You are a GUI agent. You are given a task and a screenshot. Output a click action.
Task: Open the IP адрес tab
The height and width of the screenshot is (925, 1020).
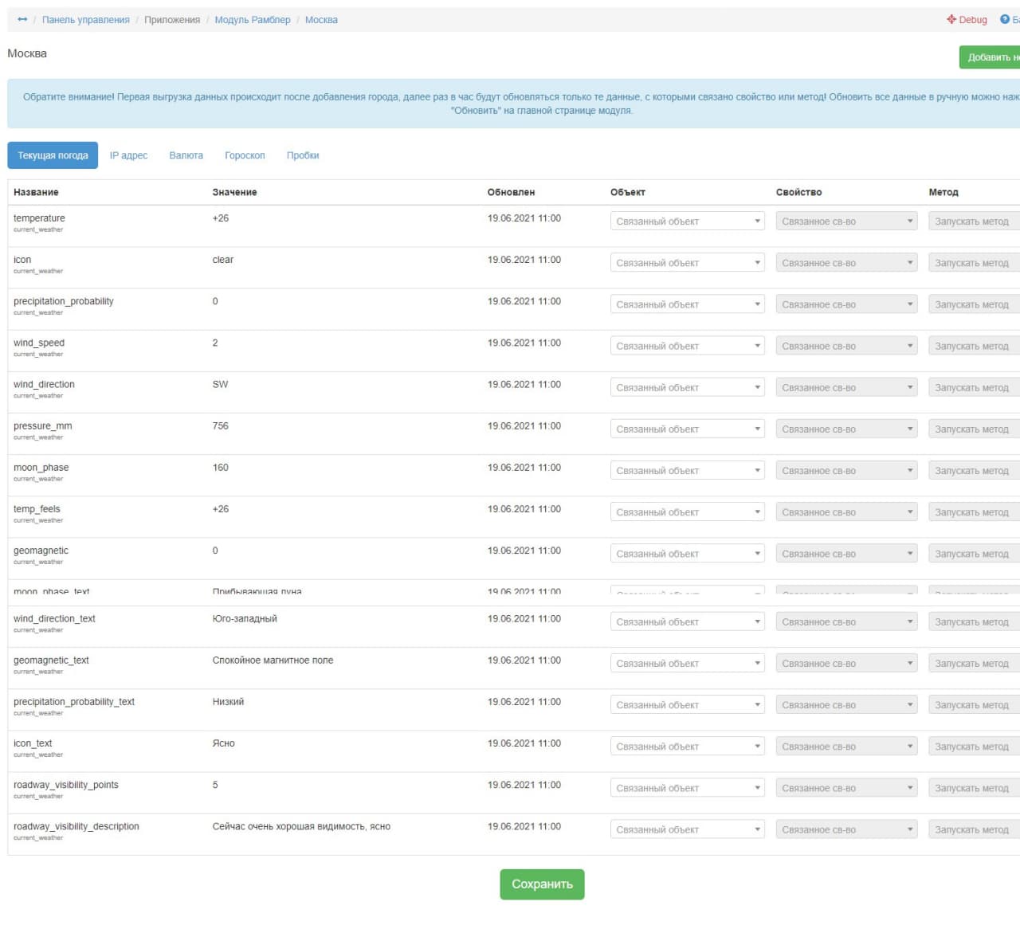click(x=128, y=155)
